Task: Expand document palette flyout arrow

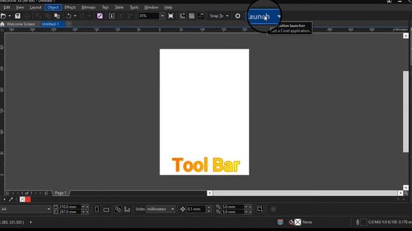Action: [x=5, y=200]
